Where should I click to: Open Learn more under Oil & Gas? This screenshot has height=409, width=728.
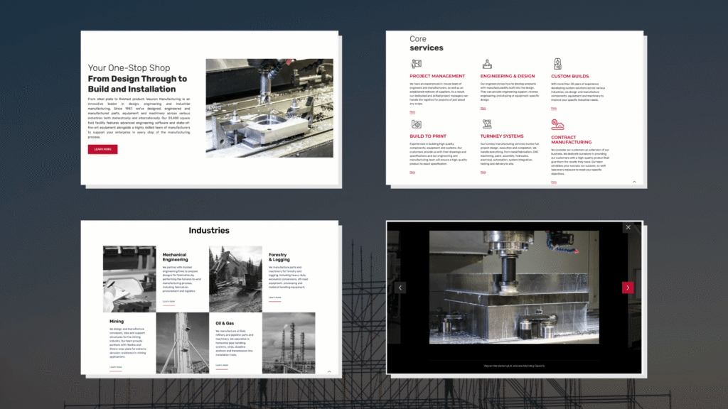[x=222, y=366]
